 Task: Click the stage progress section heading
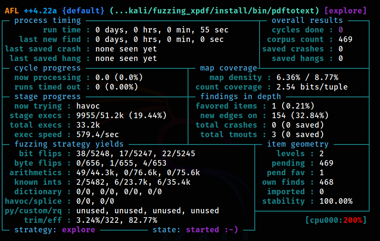pyautogui.click(x=48, y=96)
